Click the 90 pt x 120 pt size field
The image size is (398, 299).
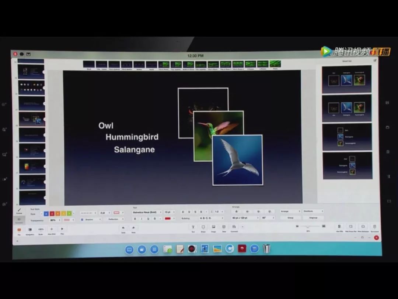pos(245,218)
